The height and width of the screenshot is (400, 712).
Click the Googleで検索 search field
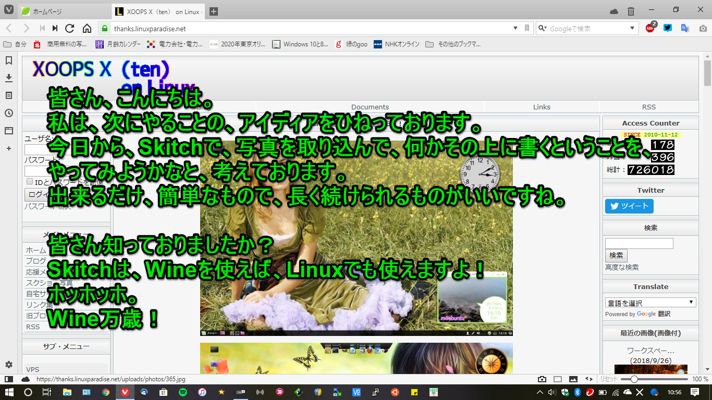point(587,28)
